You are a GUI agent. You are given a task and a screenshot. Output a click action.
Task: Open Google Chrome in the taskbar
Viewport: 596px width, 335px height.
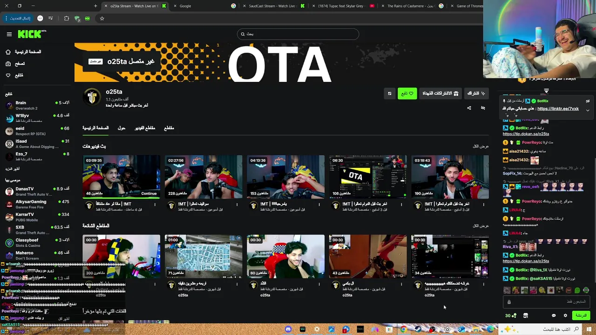tap(404, 329)
